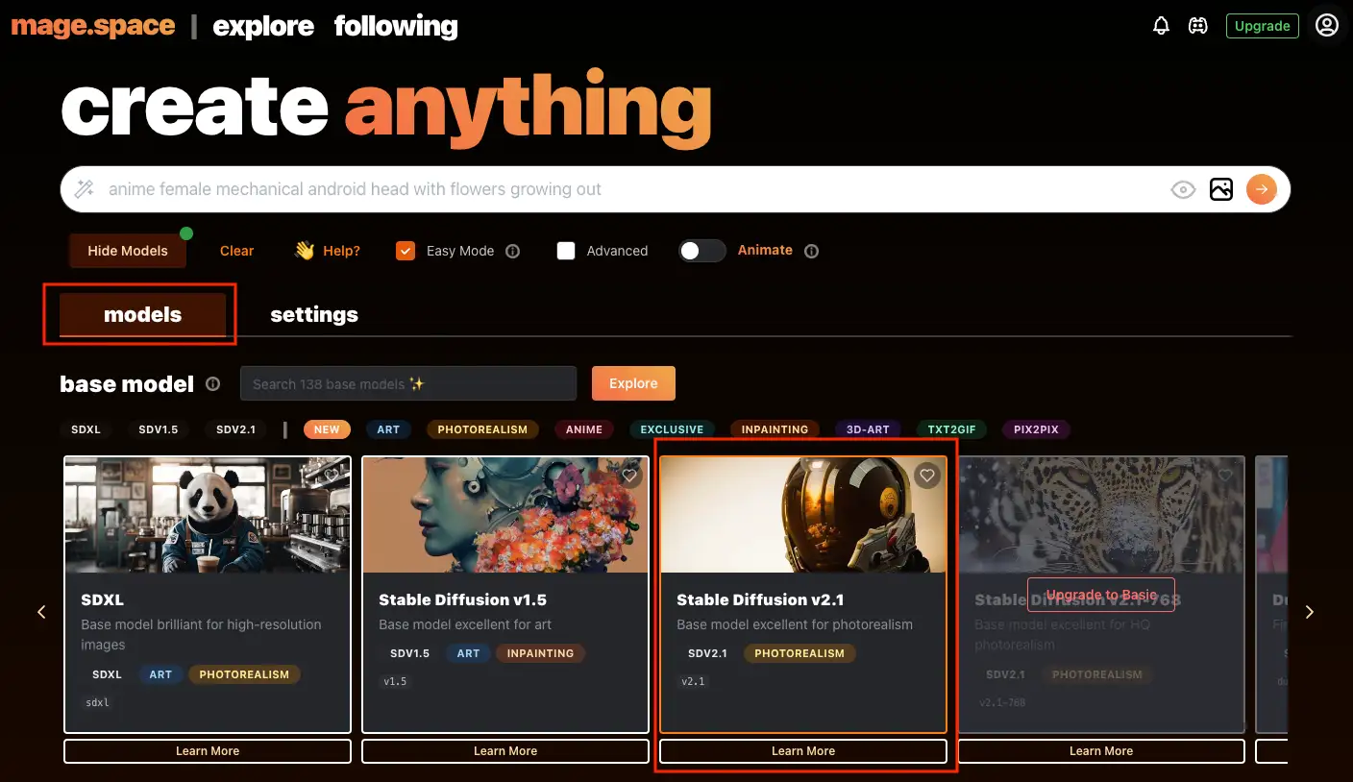Click the SDXL card title text
Screen dimensions: 1353x782
click(103, 599)
